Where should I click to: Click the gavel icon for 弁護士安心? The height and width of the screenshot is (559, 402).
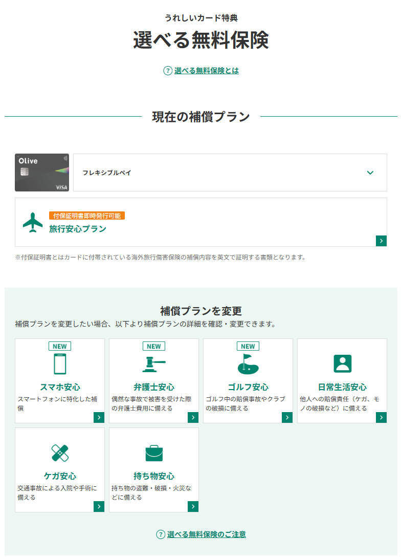coord(153,364)
